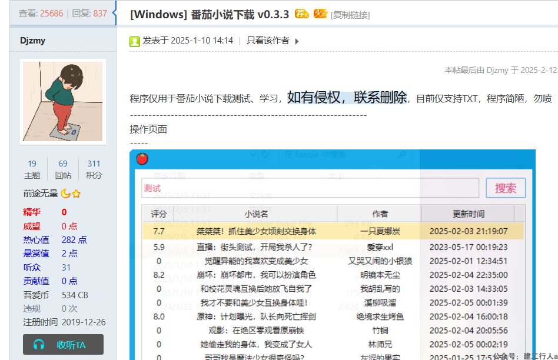Click the 收听TA follow button
Image resolution: width=558 pixels, height=360 pixels.
pyautogui.click(x=64, y=344)
